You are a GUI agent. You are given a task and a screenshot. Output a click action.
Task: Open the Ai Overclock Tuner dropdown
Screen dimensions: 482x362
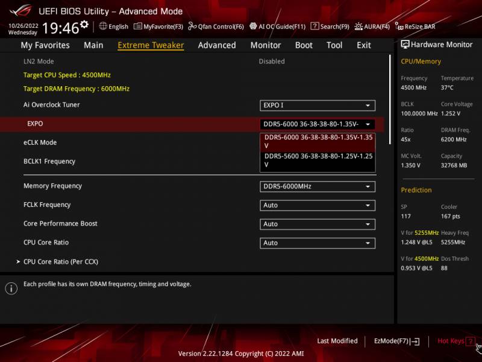[x=318, y=106]
